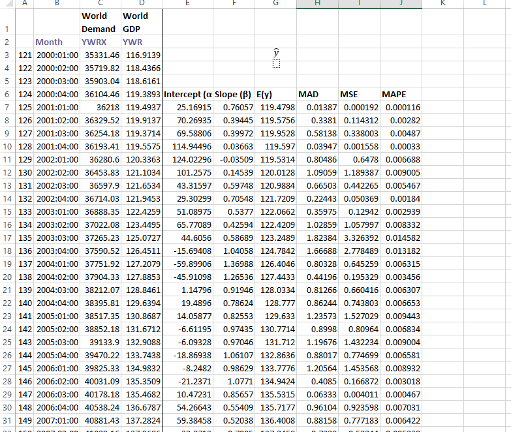The width and height of the screenshot is (511, 432).
Task: Click MAPE value 0.00033
Action: click(x=401, y=147)
